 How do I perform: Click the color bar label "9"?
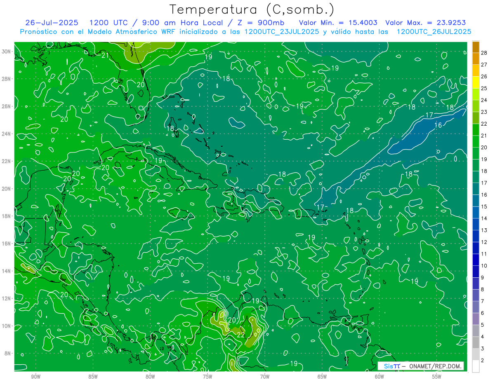click(x=483, y=277)
